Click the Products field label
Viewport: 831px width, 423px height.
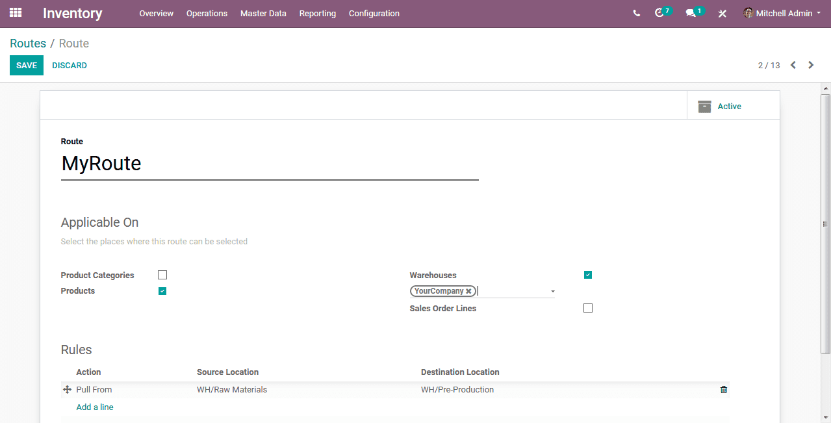tap(78, 291)
